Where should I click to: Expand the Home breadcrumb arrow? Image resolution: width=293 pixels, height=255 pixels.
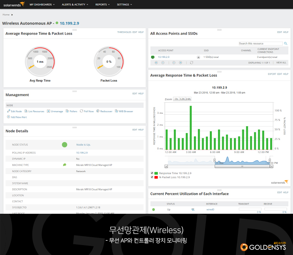point(12,15)
